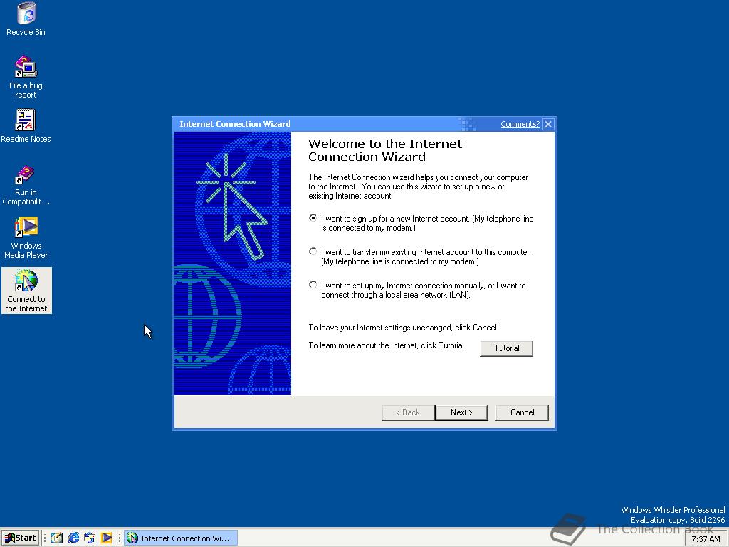Screen dimensions: 729x547
Task: Click Internet Connection Wizard taskbar button
Action: pos(180,538)
